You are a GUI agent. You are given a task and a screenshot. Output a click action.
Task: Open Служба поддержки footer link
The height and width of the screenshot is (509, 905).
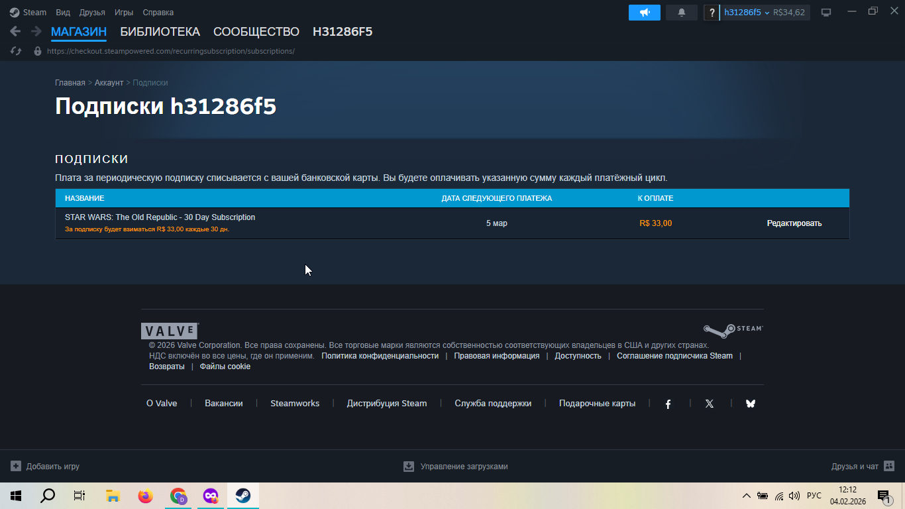[x=493, y=404]
